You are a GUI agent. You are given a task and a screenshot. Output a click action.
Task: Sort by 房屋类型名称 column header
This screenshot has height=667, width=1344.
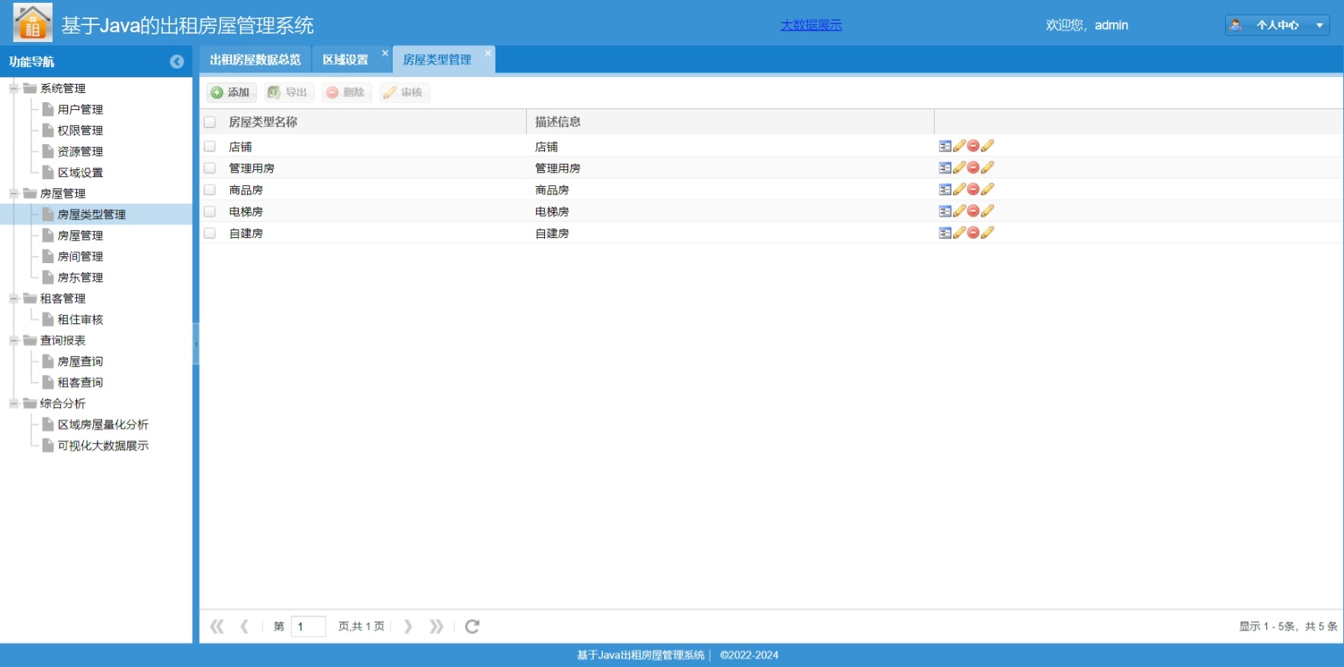[x=263, y=122]
